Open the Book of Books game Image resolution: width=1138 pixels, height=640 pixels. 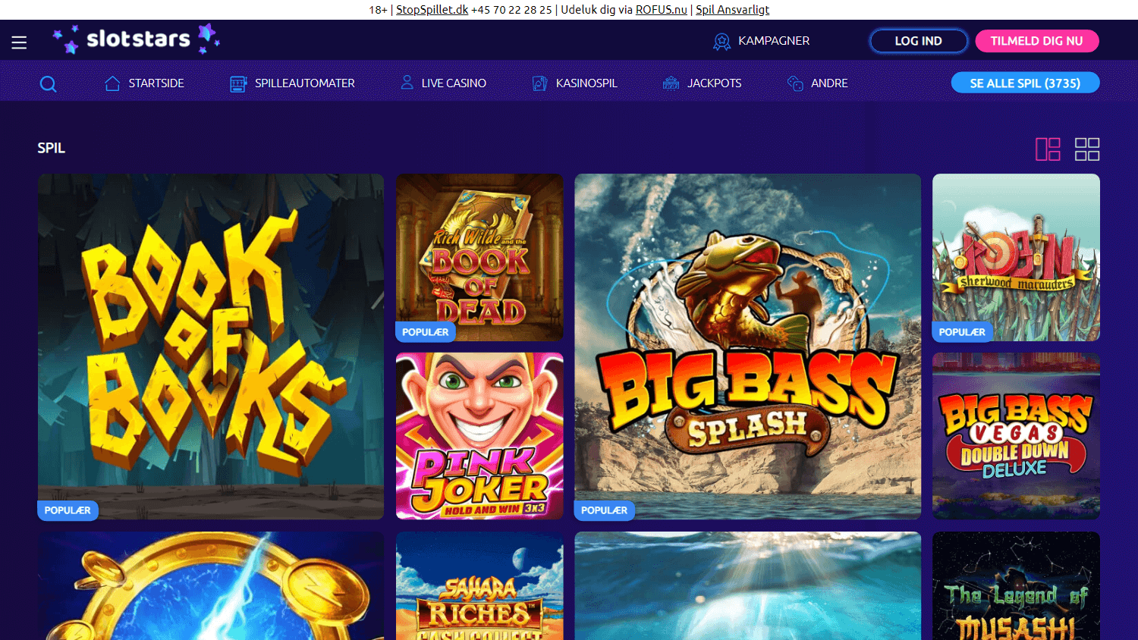coord(211,347)
